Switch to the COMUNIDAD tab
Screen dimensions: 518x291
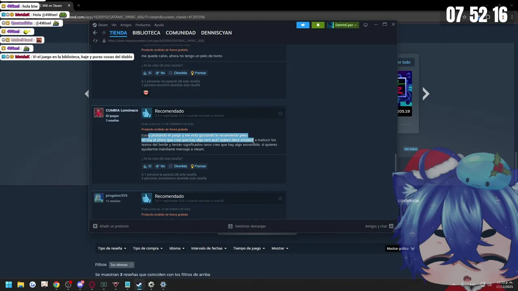pos(180,33)
